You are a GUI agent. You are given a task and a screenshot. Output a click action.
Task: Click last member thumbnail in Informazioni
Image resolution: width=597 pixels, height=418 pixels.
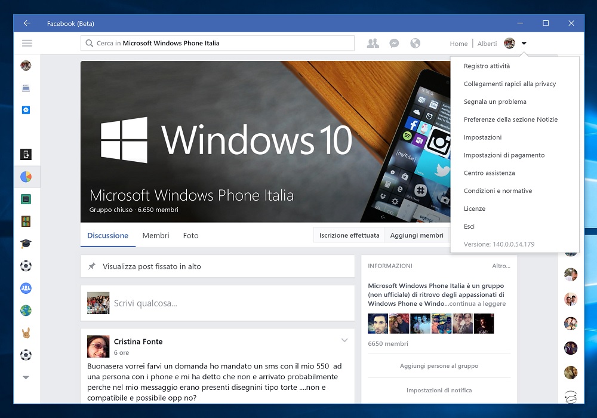click(x=484, y=324)
